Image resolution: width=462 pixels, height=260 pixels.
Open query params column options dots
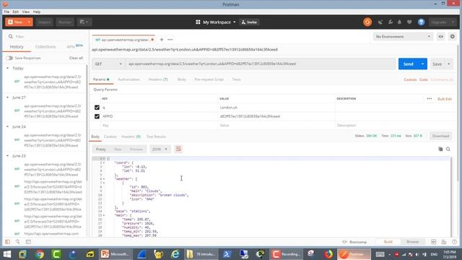tap(430, 99)
